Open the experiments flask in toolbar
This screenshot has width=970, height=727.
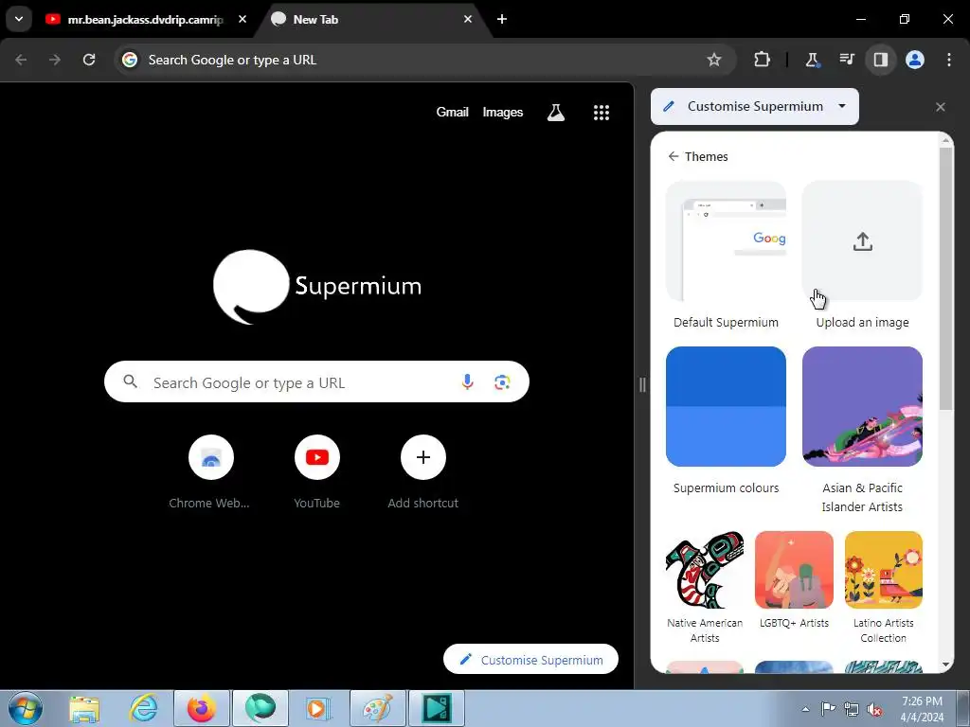pos(812,60)
